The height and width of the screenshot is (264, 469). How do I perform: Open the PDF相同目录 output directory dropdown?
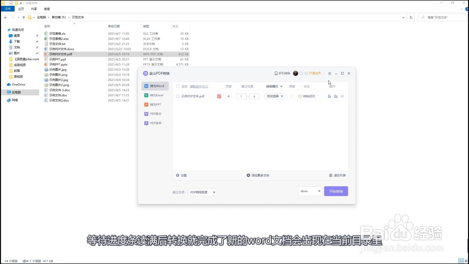click(x=202, y=192)
